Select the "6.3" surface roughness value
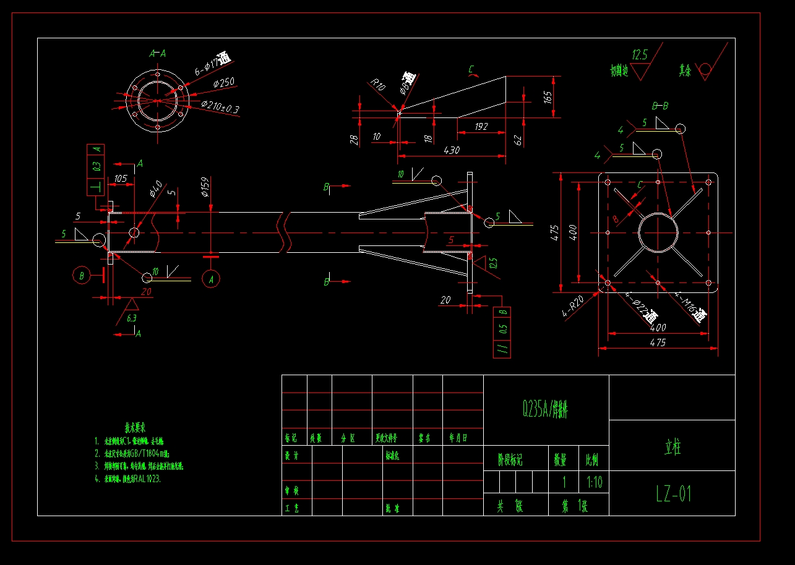Screen dimensions: 795x565 [x=132, y=318]
